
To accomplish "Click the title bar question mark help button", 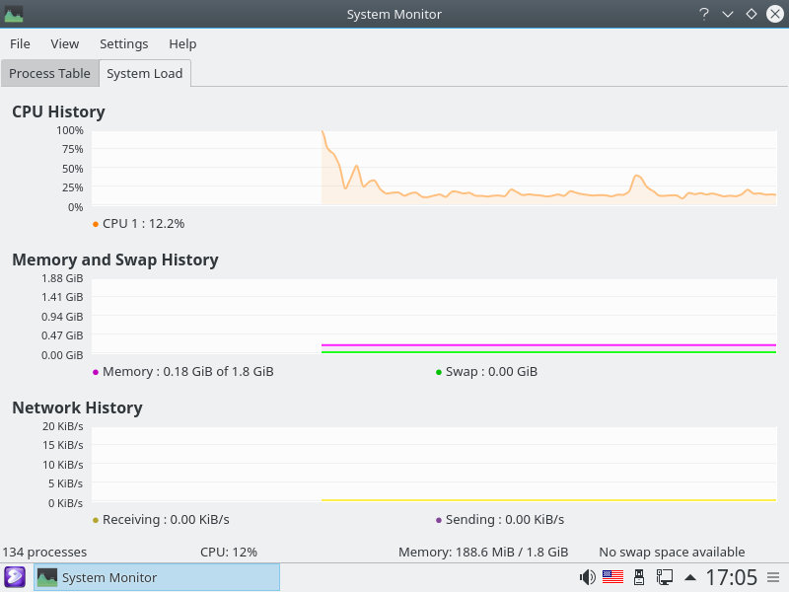I will (704, 14).
